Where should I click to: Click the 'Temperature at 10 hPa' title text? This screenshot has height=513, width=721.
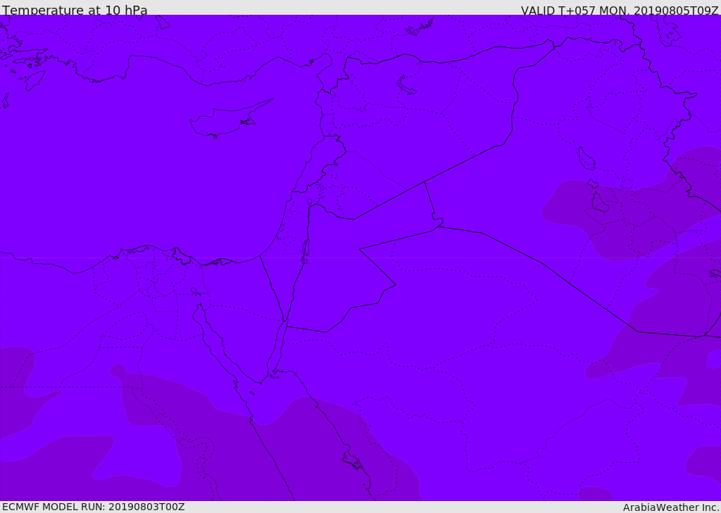(x=75, y=10)
